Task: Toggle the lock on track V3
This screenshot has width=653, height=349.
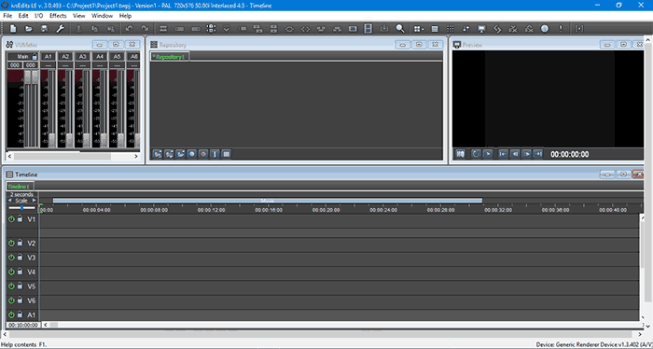Action: coord(20,258)
